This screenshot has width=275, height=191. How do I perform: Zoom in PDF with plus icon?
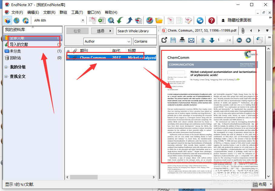(248, 40)
